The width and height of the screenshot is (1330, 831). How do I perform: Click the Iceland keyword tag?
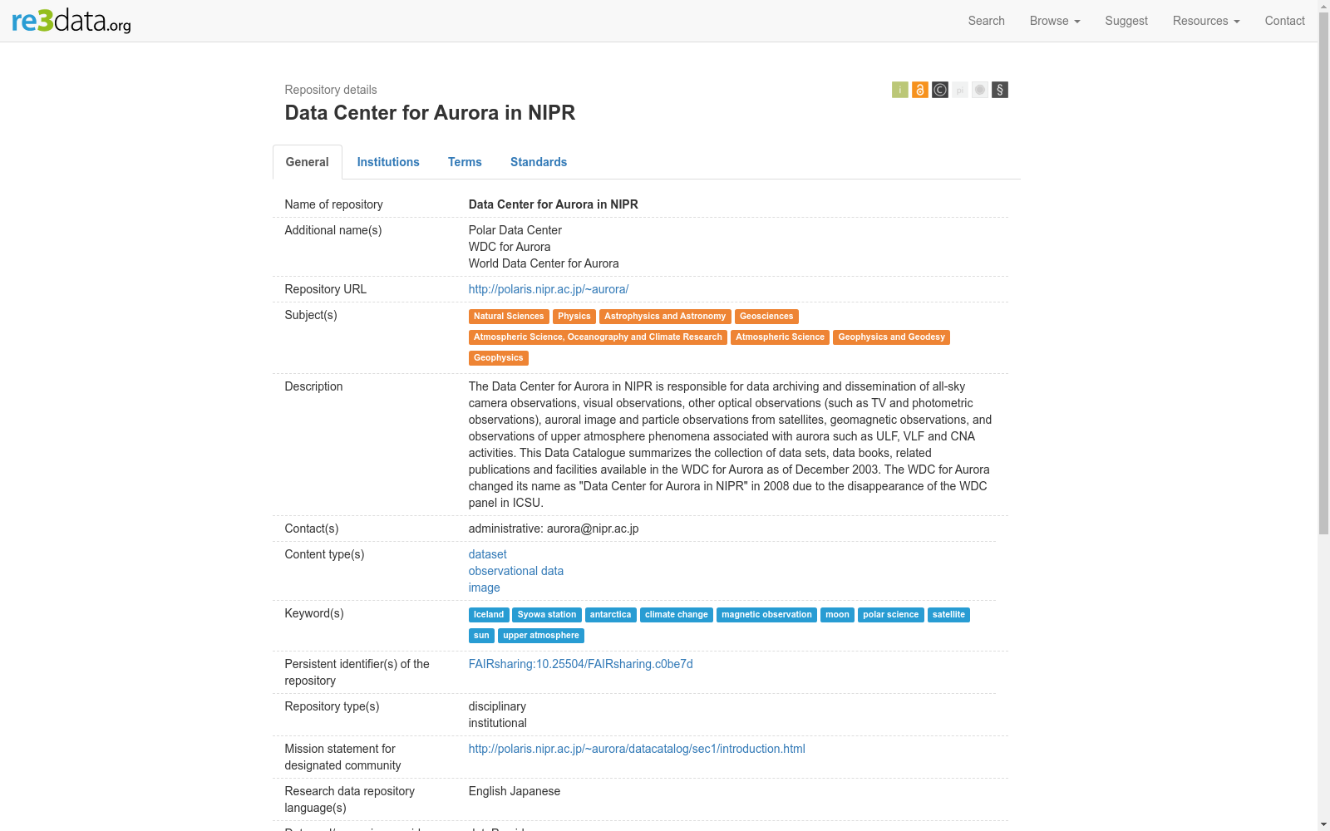489,615
